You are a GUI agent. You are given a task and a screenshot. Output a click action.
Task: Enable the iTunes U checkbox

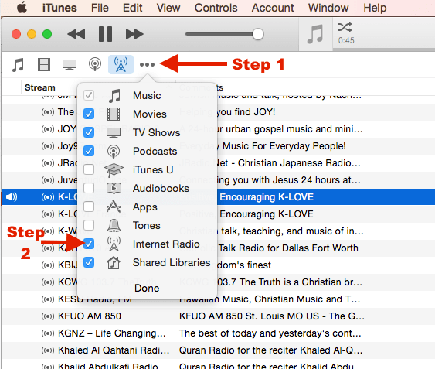pyautogui.click(x=89, y=169)
